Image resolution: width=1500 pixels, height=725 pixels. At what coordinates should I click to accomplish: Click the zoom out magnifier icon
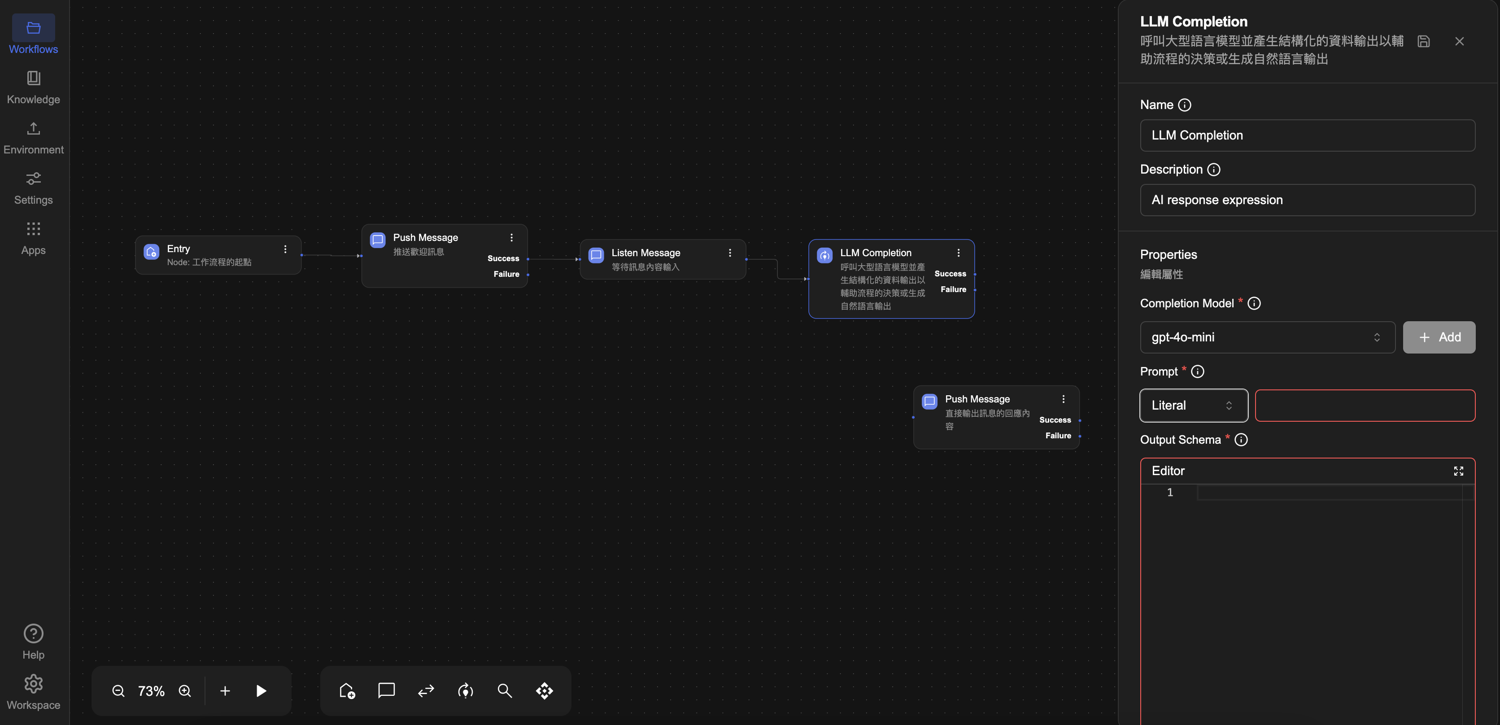(x=118, y=690)
